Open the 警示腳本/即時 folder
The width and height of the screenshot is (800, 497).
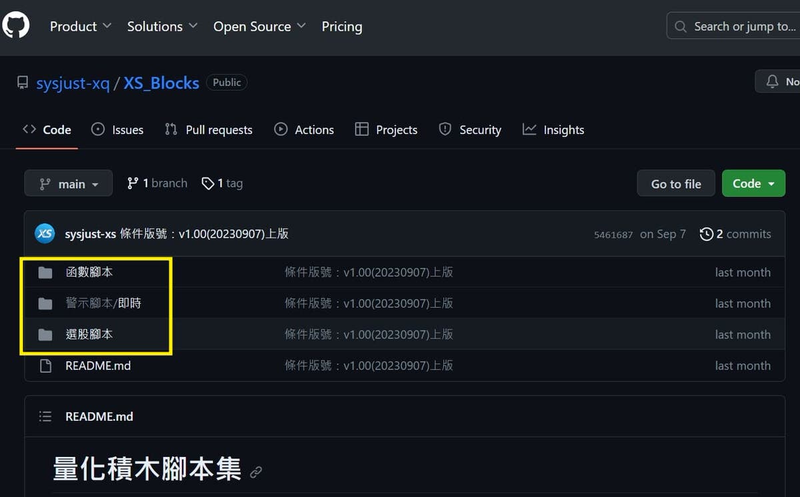click(103, 303)
